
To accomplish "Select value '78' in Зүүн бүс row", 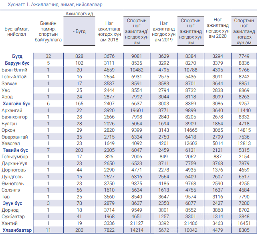I will (x=79, y=203).
